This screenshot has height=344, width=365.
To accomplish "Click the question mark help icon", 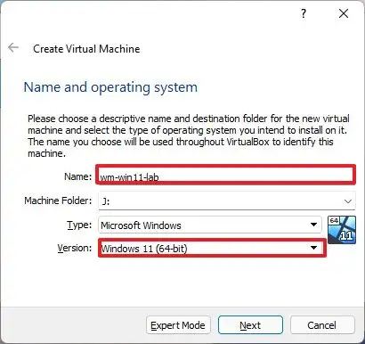I will point(304,13).
